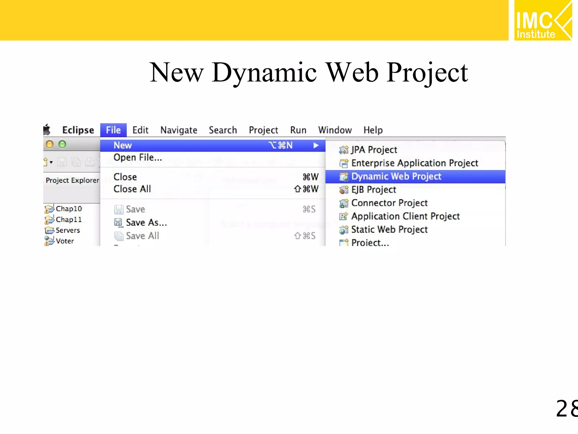Select Close All in the File menu
Image resolution: width=578 pixels, height=434 pixels.
tap(213, 189)
